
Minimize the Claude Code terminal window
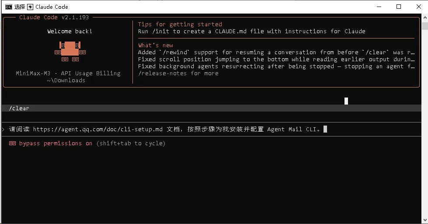point(379,7)
